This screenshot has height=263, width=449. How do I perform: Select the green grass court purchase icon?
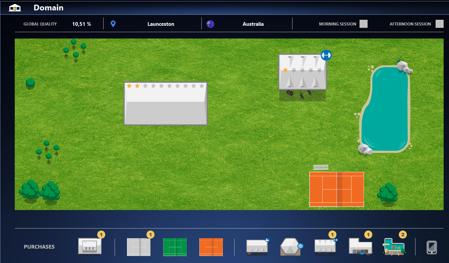(175, 247)
